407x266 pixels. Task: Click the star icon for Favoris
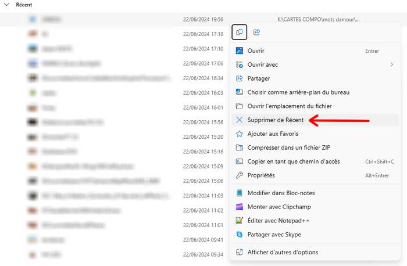point(240,134)
